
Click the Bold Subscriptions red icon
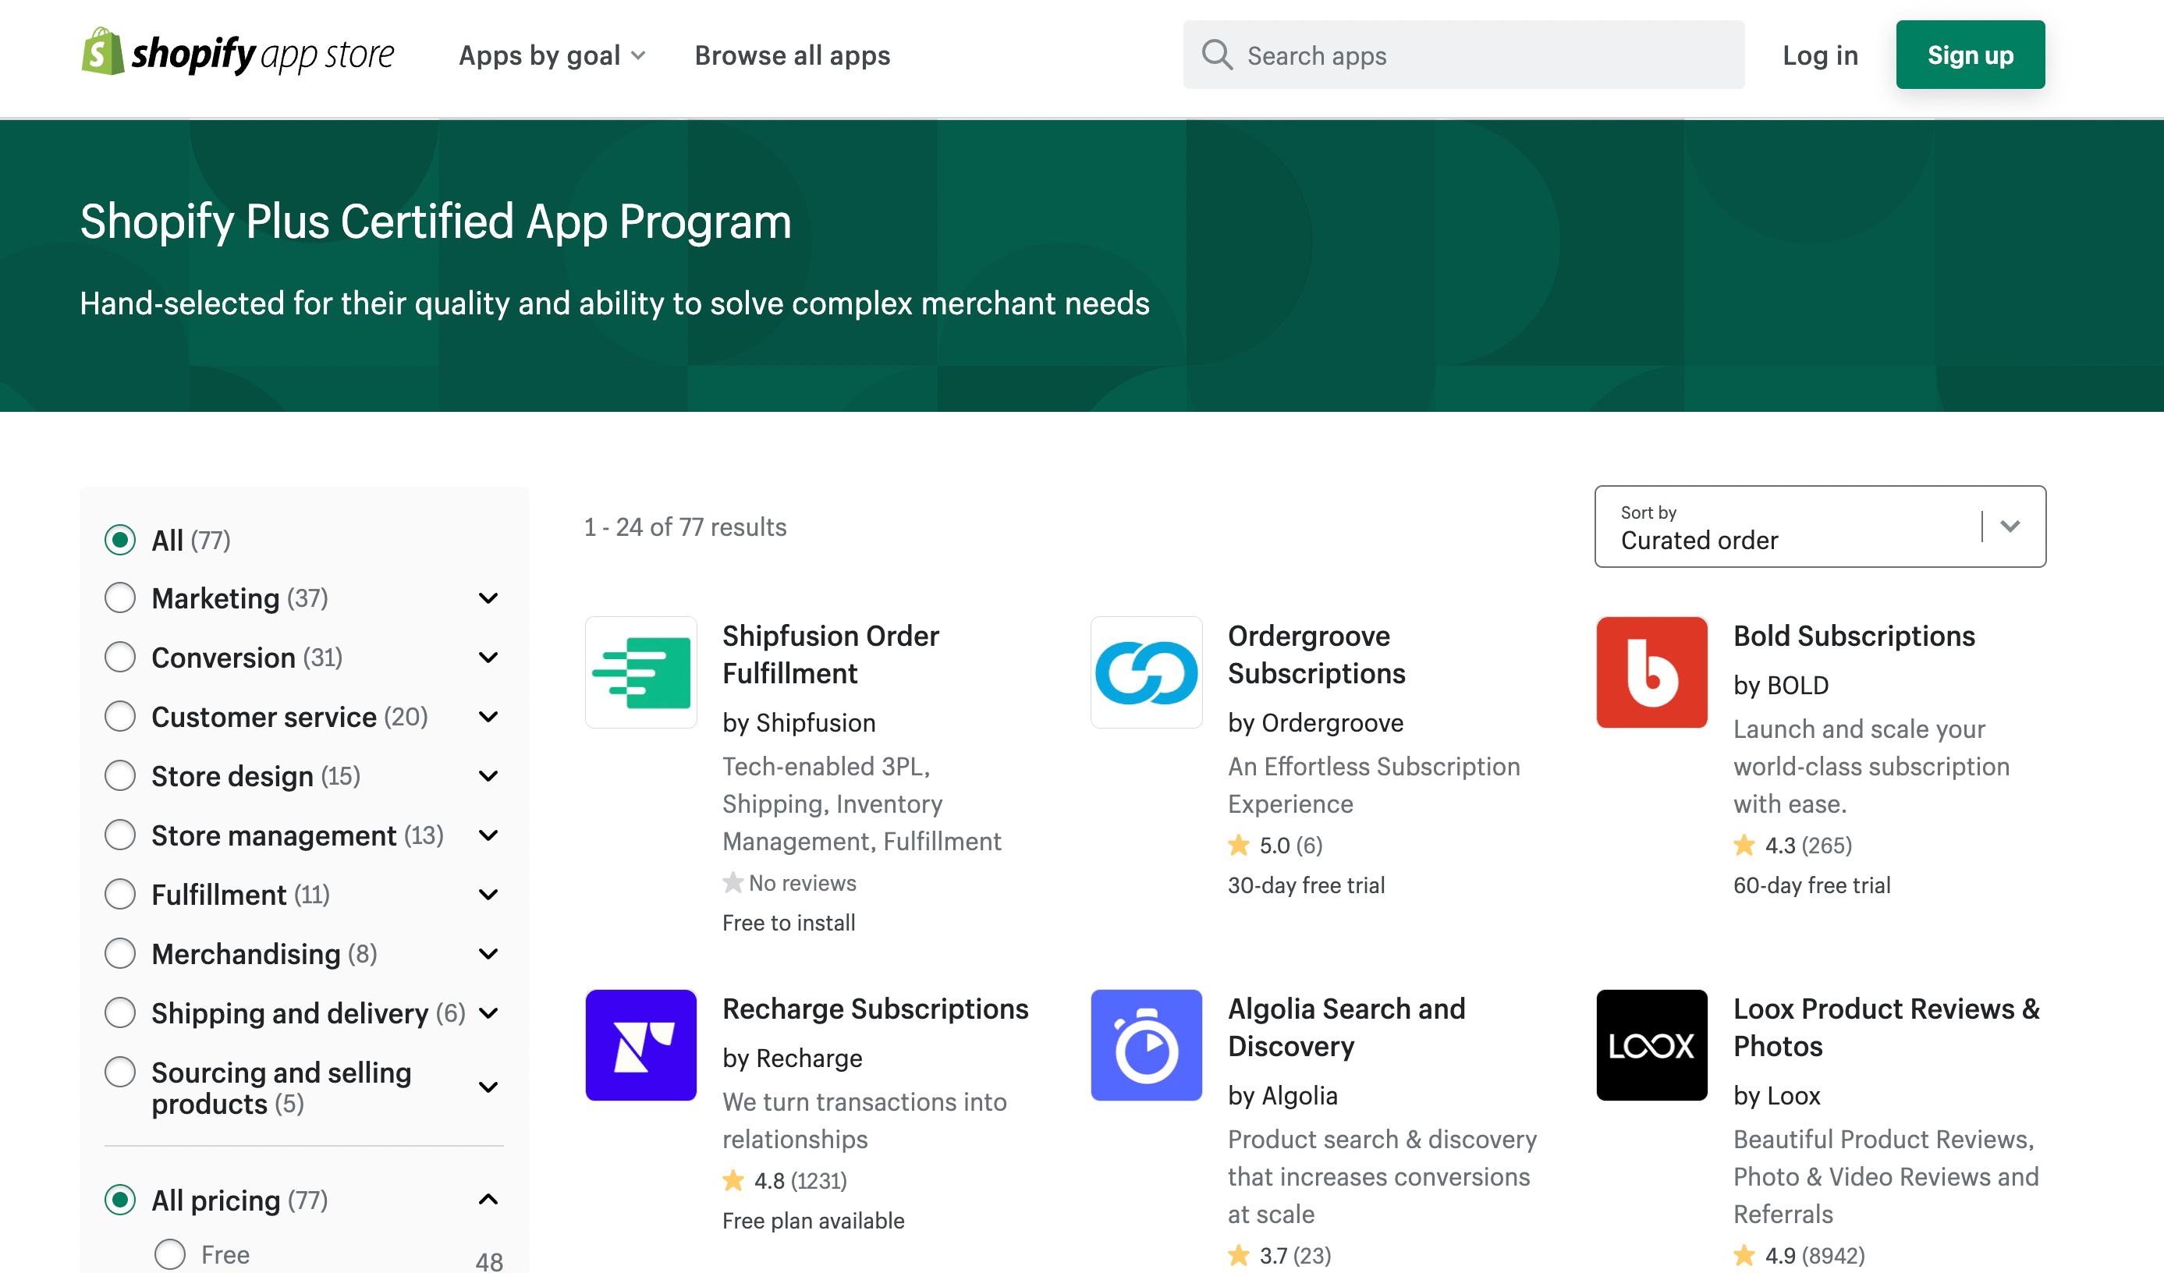(1651, 672)
